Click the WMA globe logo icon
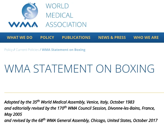 pyautogui.click(x=30, y=11)
